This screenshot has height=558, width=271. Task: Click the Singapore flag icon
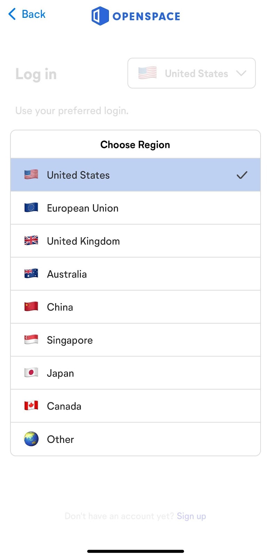pos(31,340)
